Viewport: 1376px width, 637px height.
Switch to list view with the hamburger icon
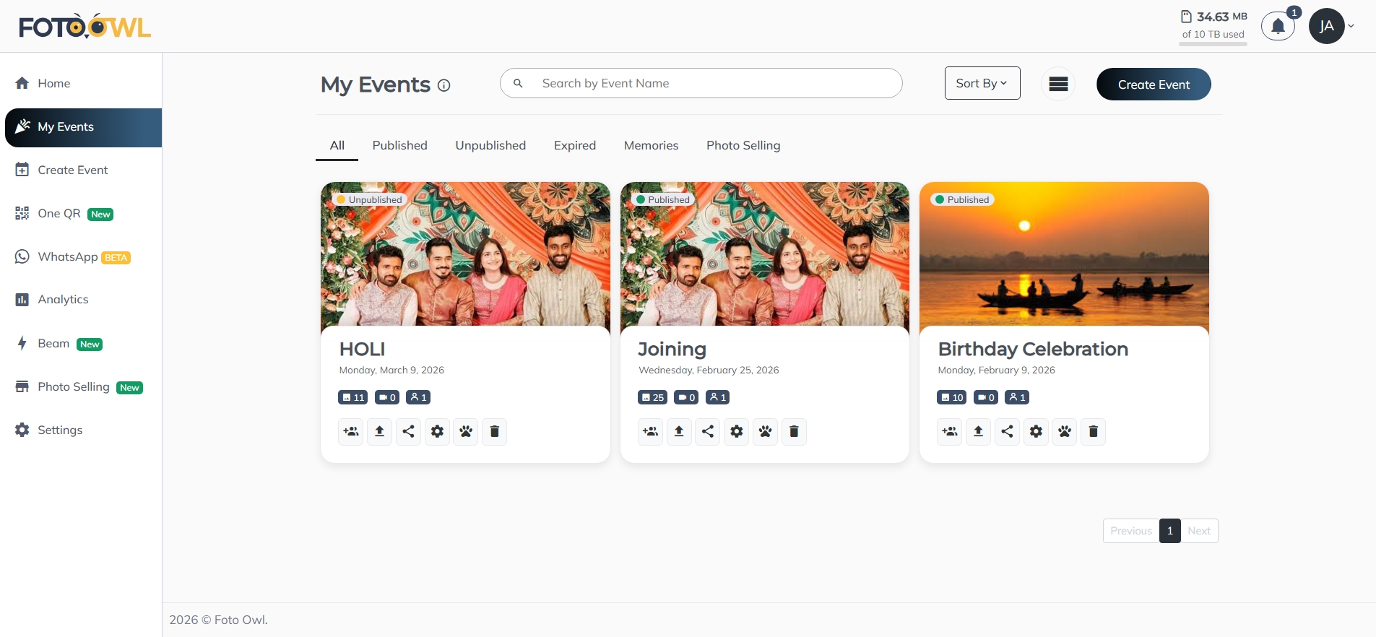1058,83
